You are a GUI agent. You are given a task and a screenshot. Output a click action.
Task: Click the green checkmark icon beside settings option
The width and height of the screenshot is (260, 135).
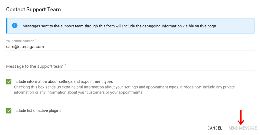(9, 81)
